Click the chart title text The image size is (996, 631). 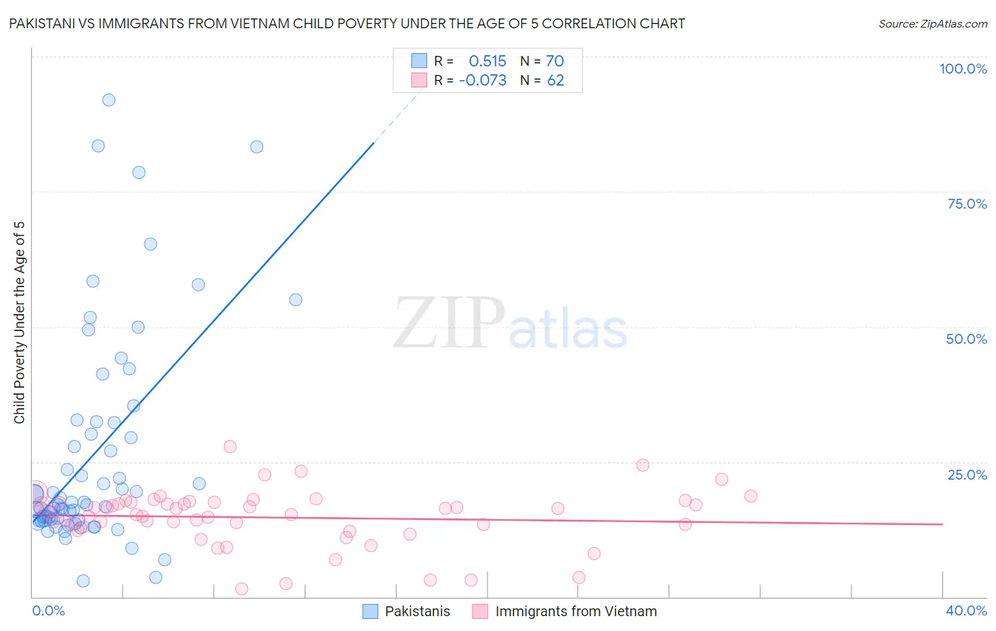point(347,23)
